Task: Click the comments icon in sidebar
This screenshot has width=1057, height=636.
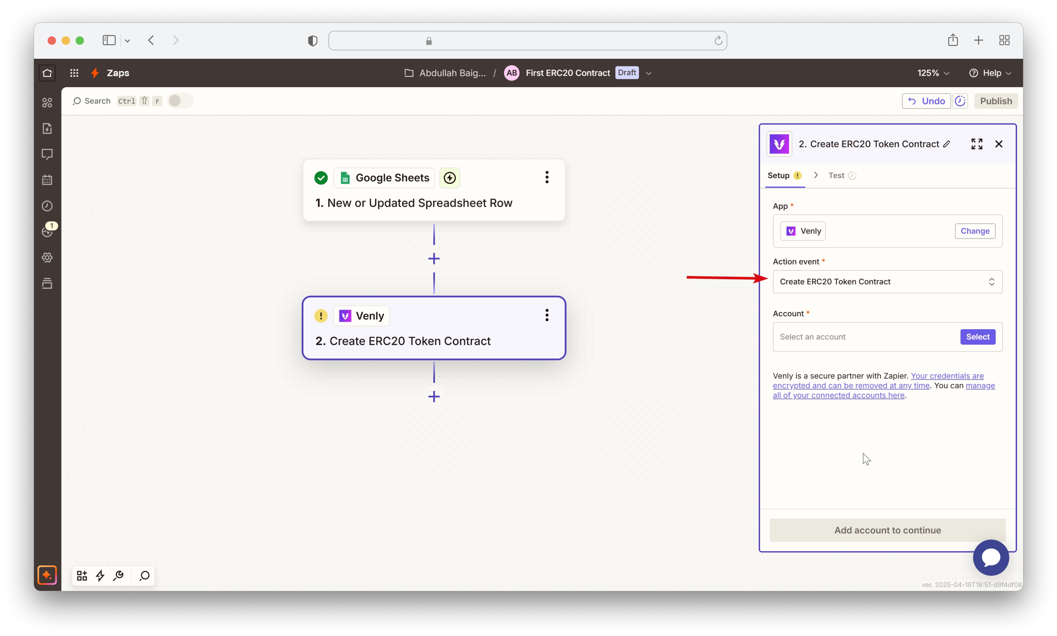Action: click(47, 154)
